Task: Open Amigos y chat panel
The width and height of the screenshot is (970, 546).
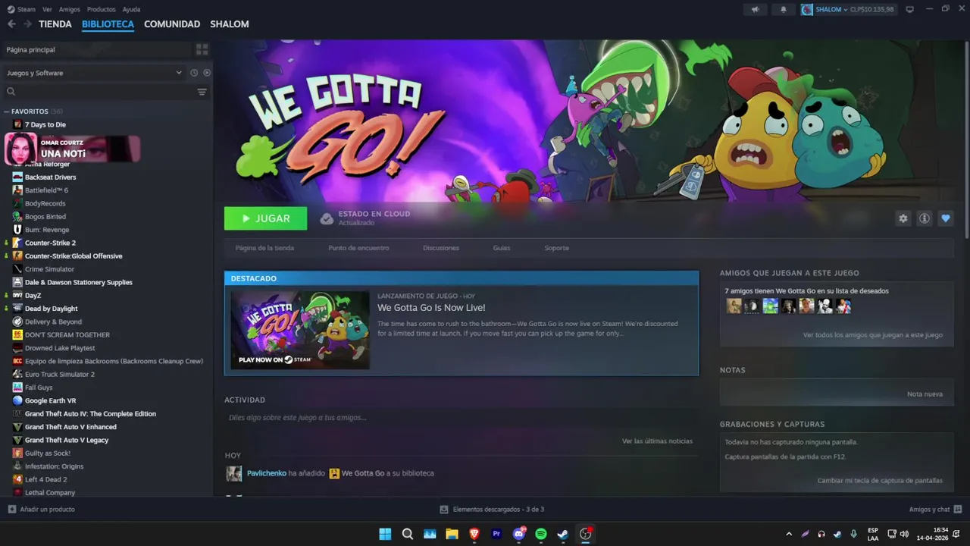Action: pyautogui.click(x=935, y=510)
